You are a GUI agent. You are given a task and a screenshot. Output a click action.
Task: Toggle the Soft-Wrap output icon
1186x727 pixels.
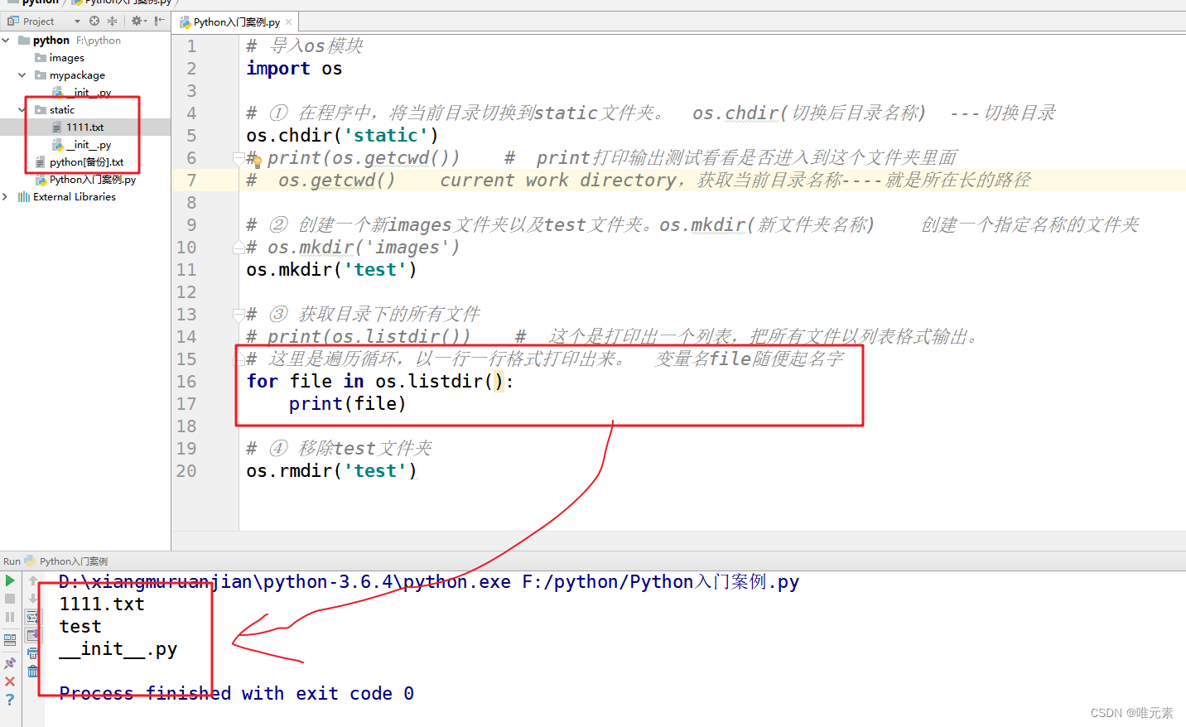click(33, 617)
